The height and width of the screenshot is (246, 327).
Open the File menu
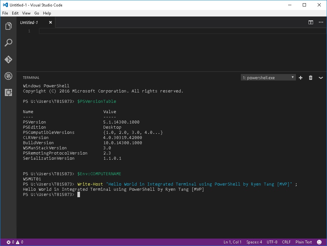click(5, 13)
